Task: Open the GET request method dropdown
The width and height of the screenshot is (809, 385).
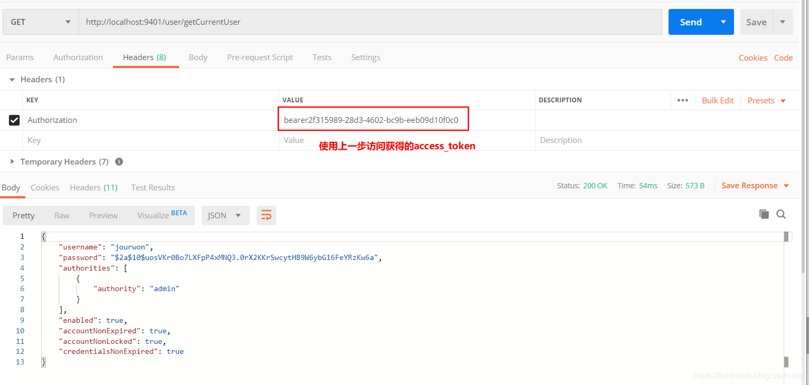Action: pos(40,22)
